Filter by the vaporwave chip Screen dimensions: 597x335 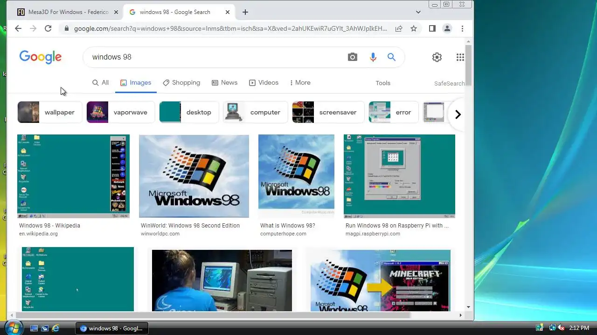pyautogui.click(x=120, y=112)
